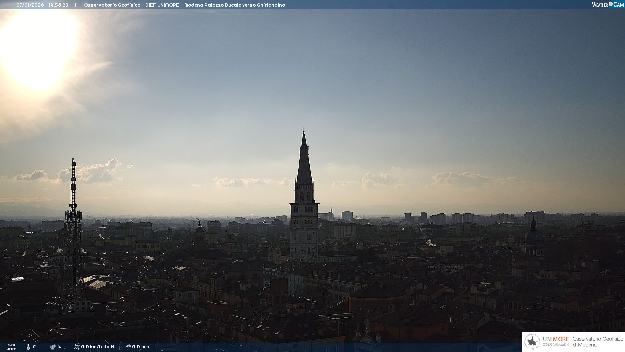This screenshot has width=625, height=352.
Task: Click the wind reading 0.0 km/h da N
Action: point(98,347)
